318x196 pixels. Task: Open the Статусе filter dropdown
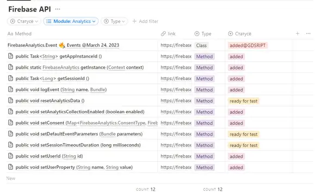(x=24, y=21)
